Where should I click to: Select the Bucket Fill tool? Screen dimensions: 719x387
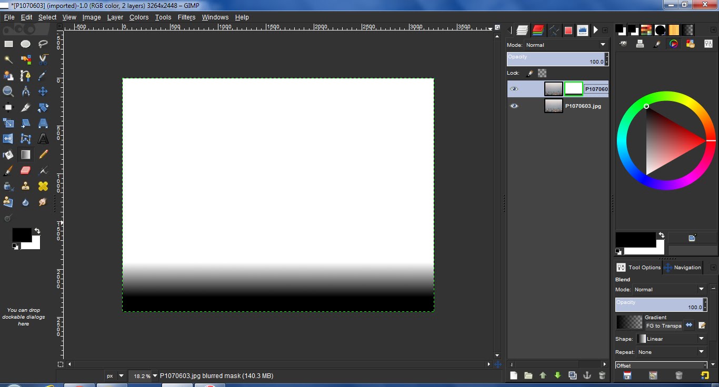pyautogui.click(x=8, y=155)
